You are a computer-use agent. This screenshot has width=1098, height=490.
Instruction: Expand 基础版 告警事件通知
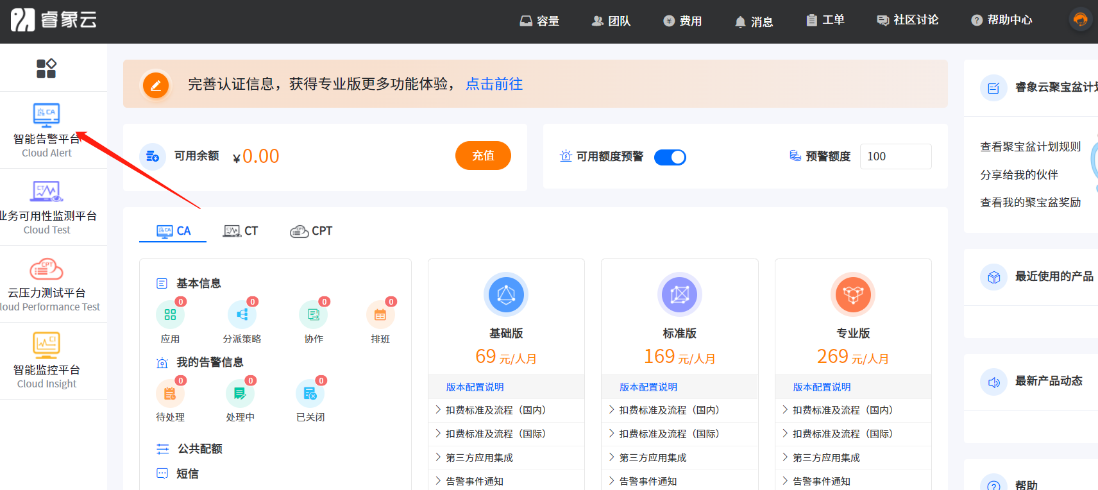pos(506,480)
